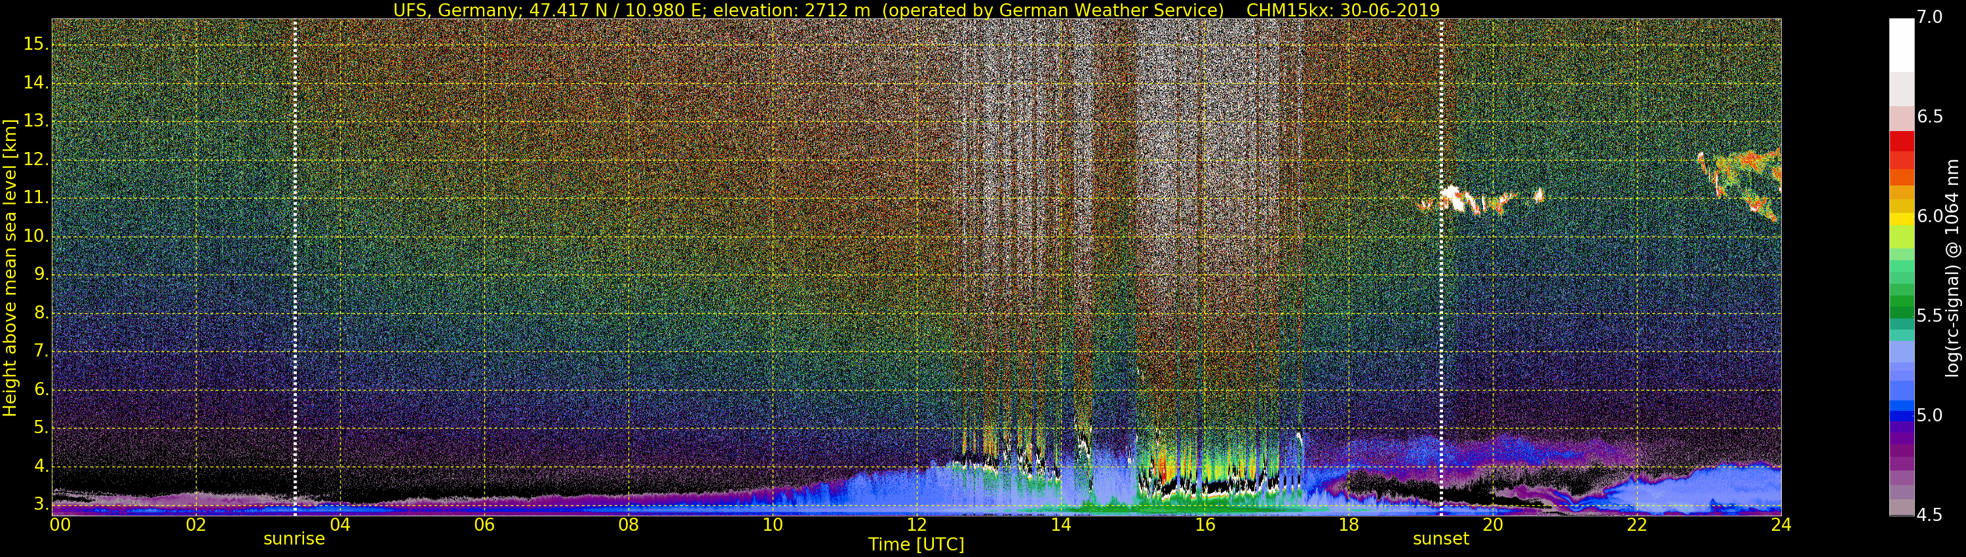Click time-axis tick label '04'
The height and width of the screenshot is (557, 1966).
click(x=339, y=524)
